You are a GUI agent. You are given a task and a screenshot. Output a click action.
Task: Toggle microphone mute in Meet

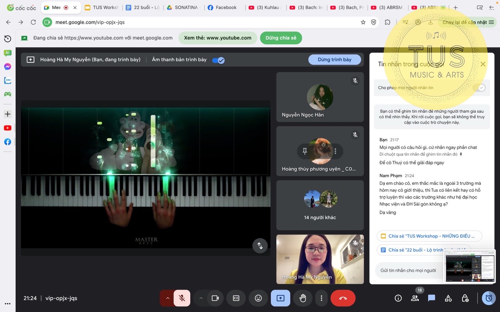coord(182,298)
